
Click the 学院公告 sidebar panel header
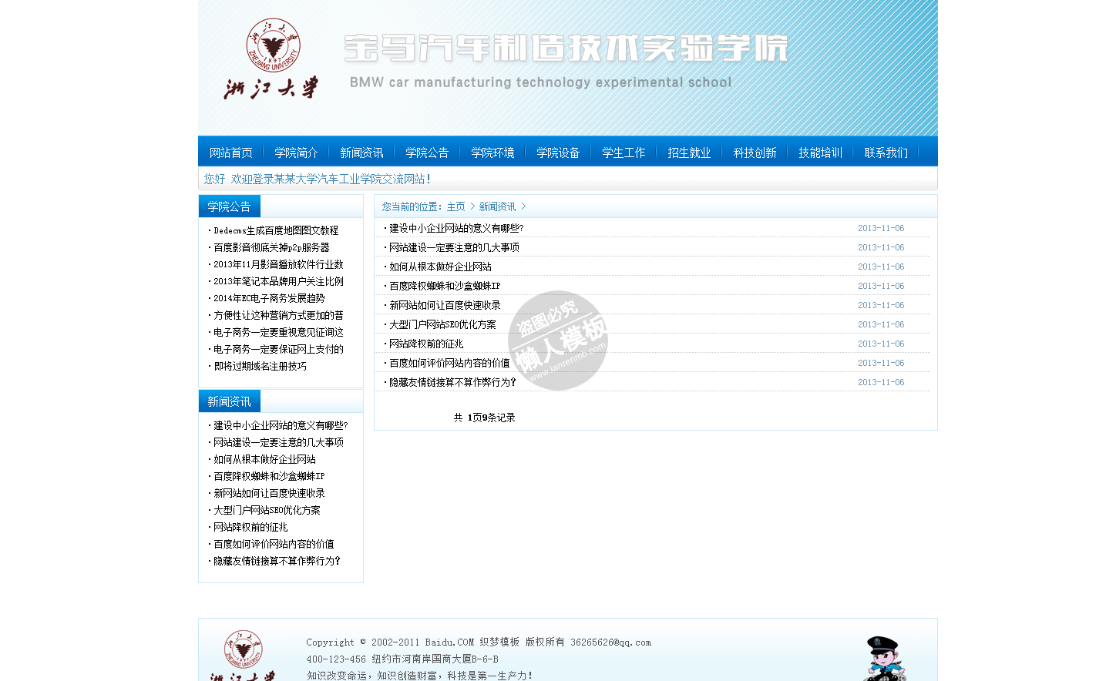[x=229, y=206]
